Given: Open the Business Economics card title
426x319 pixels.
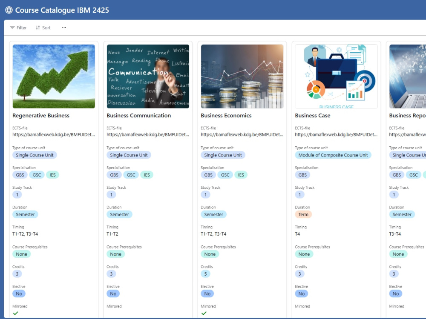Looking at the screenshot, I should point(226,116).
